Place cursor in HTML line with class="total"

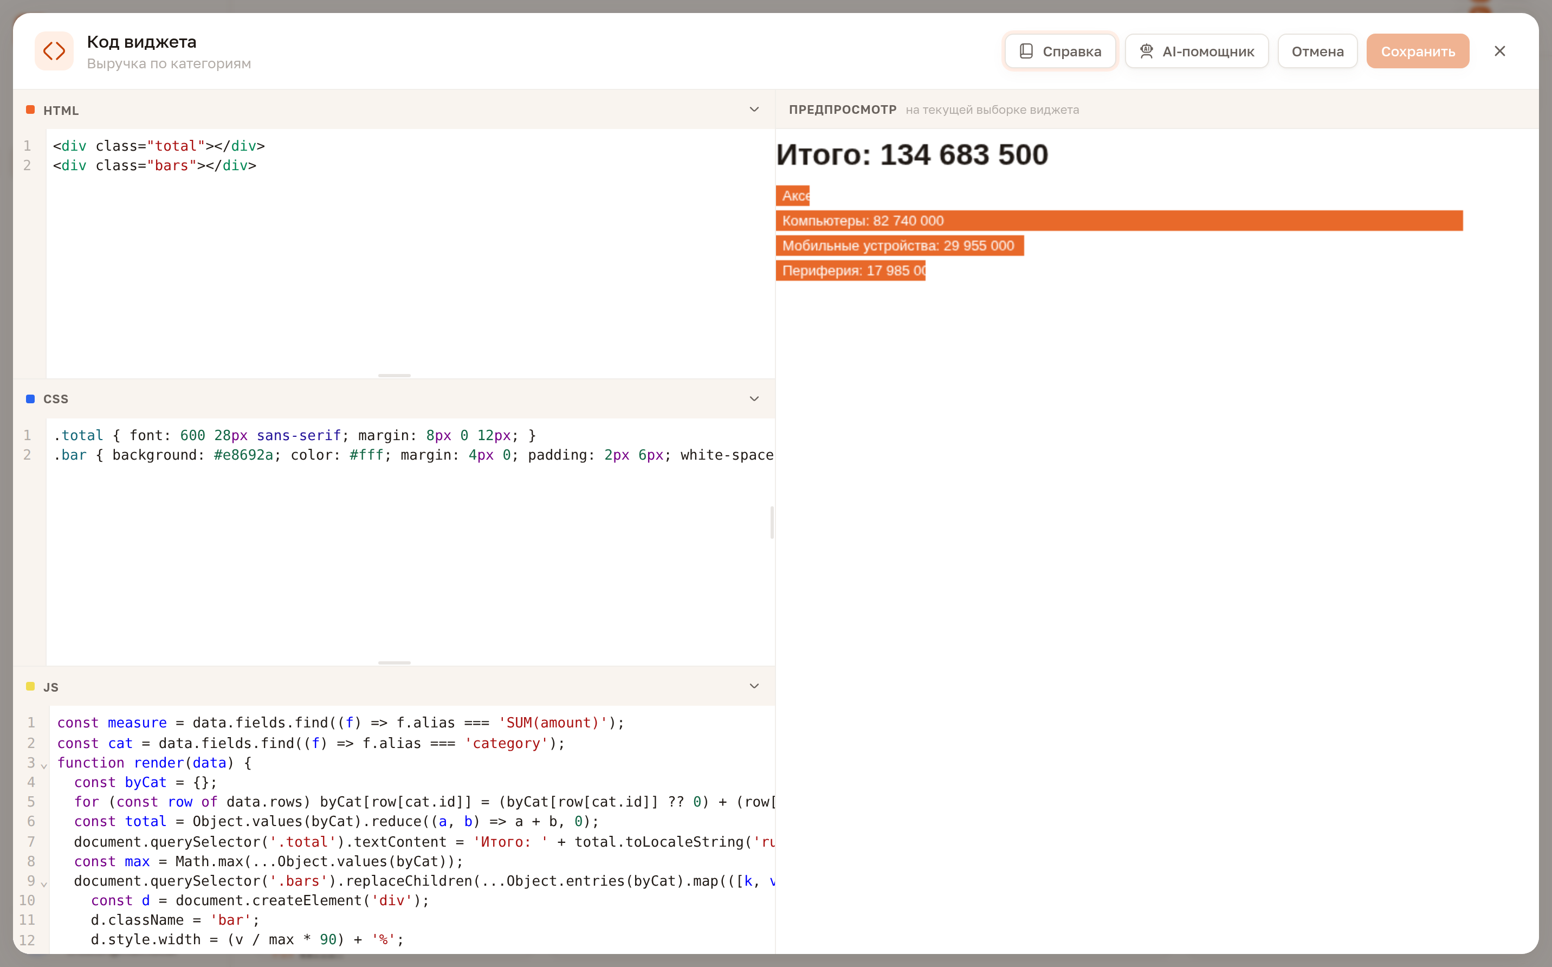[x=159, y=146]
